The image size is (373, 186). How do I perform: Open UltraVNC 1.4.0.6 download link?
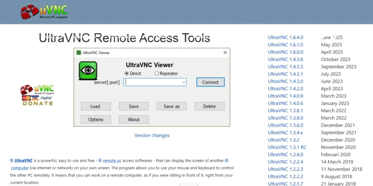pyautogui.click(x=286, y=104)
